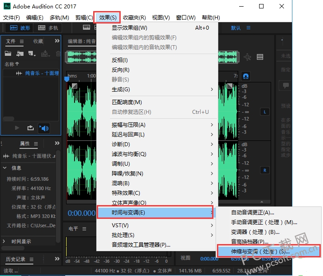Image resolution: width=323 pixels, height=276 pixels.
Task: Open 混响(B) submenu
Action: [x=157, y=183]
